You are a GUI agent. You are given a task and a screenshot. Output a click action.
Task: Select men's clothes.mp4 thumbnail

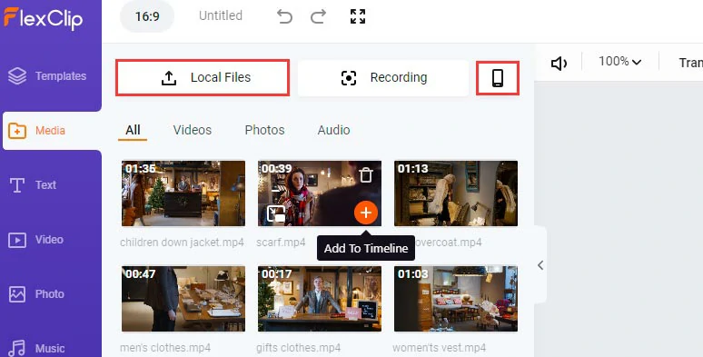pos(183,299)
